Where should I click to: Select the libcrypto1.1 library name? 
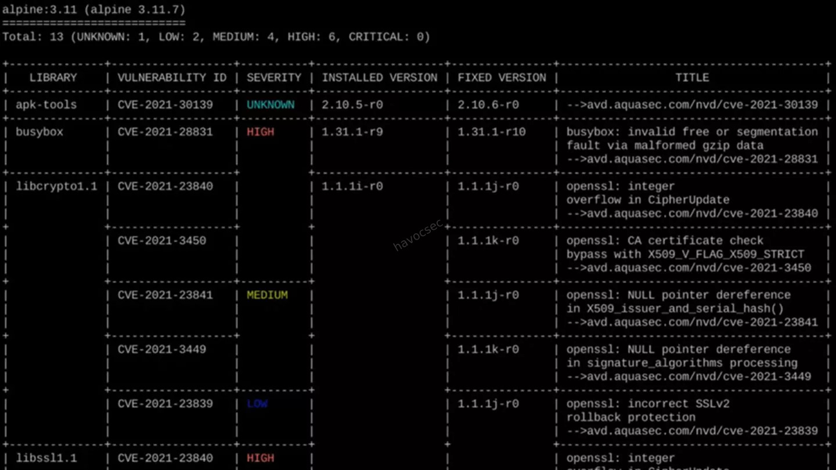[x=56, y=186]
